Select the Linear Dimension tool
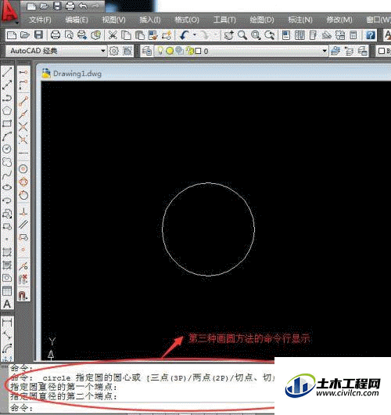The image size is (391, 415). [x=7, y=323]
